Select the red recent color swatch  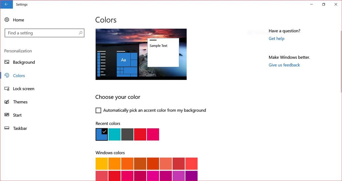(140, 134)
